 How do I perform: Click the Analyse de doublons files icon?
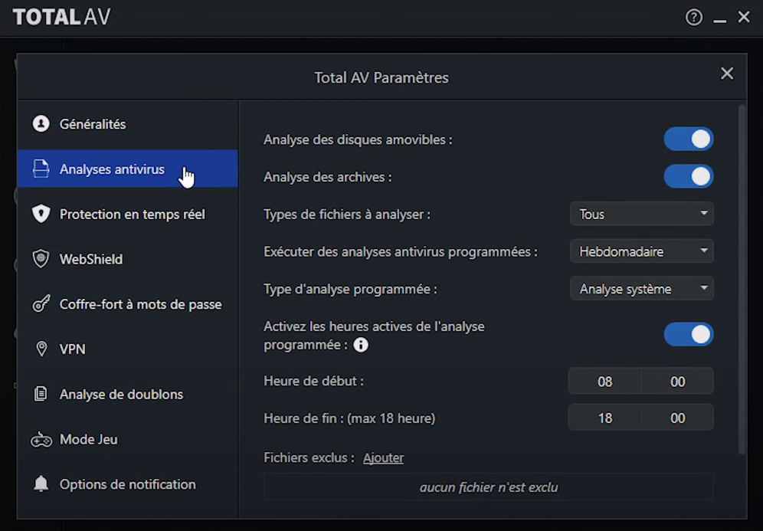tap(41, 394)
